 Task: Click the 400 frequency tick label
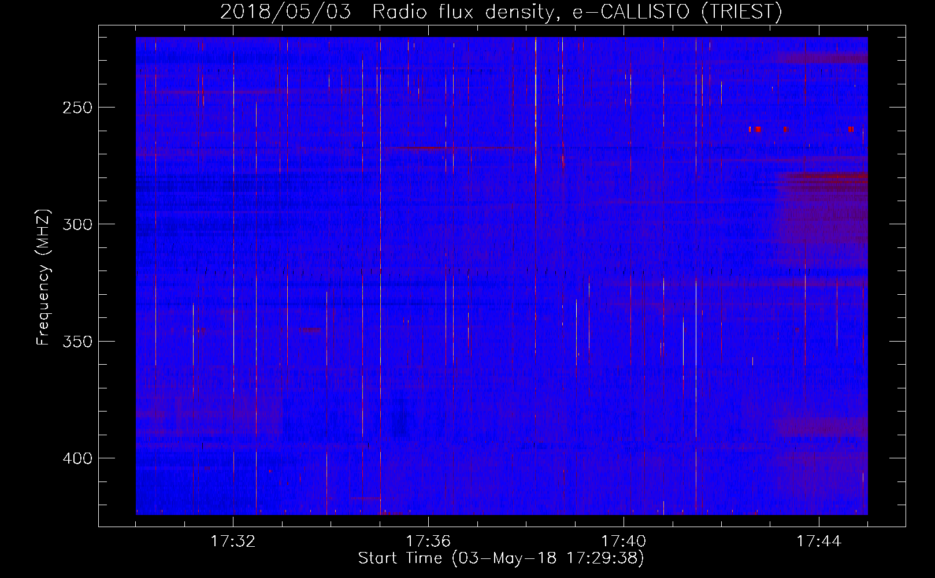[77, 458]
